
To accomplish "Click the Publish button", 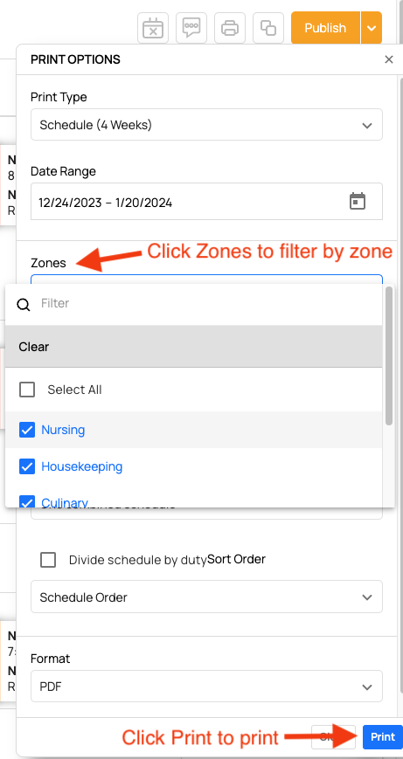I will pos(325,28).
